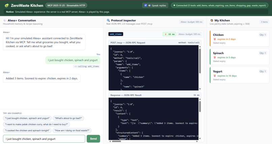Click the Connected tools status pill
Screen dimensions: 272x144
point(220,5)
